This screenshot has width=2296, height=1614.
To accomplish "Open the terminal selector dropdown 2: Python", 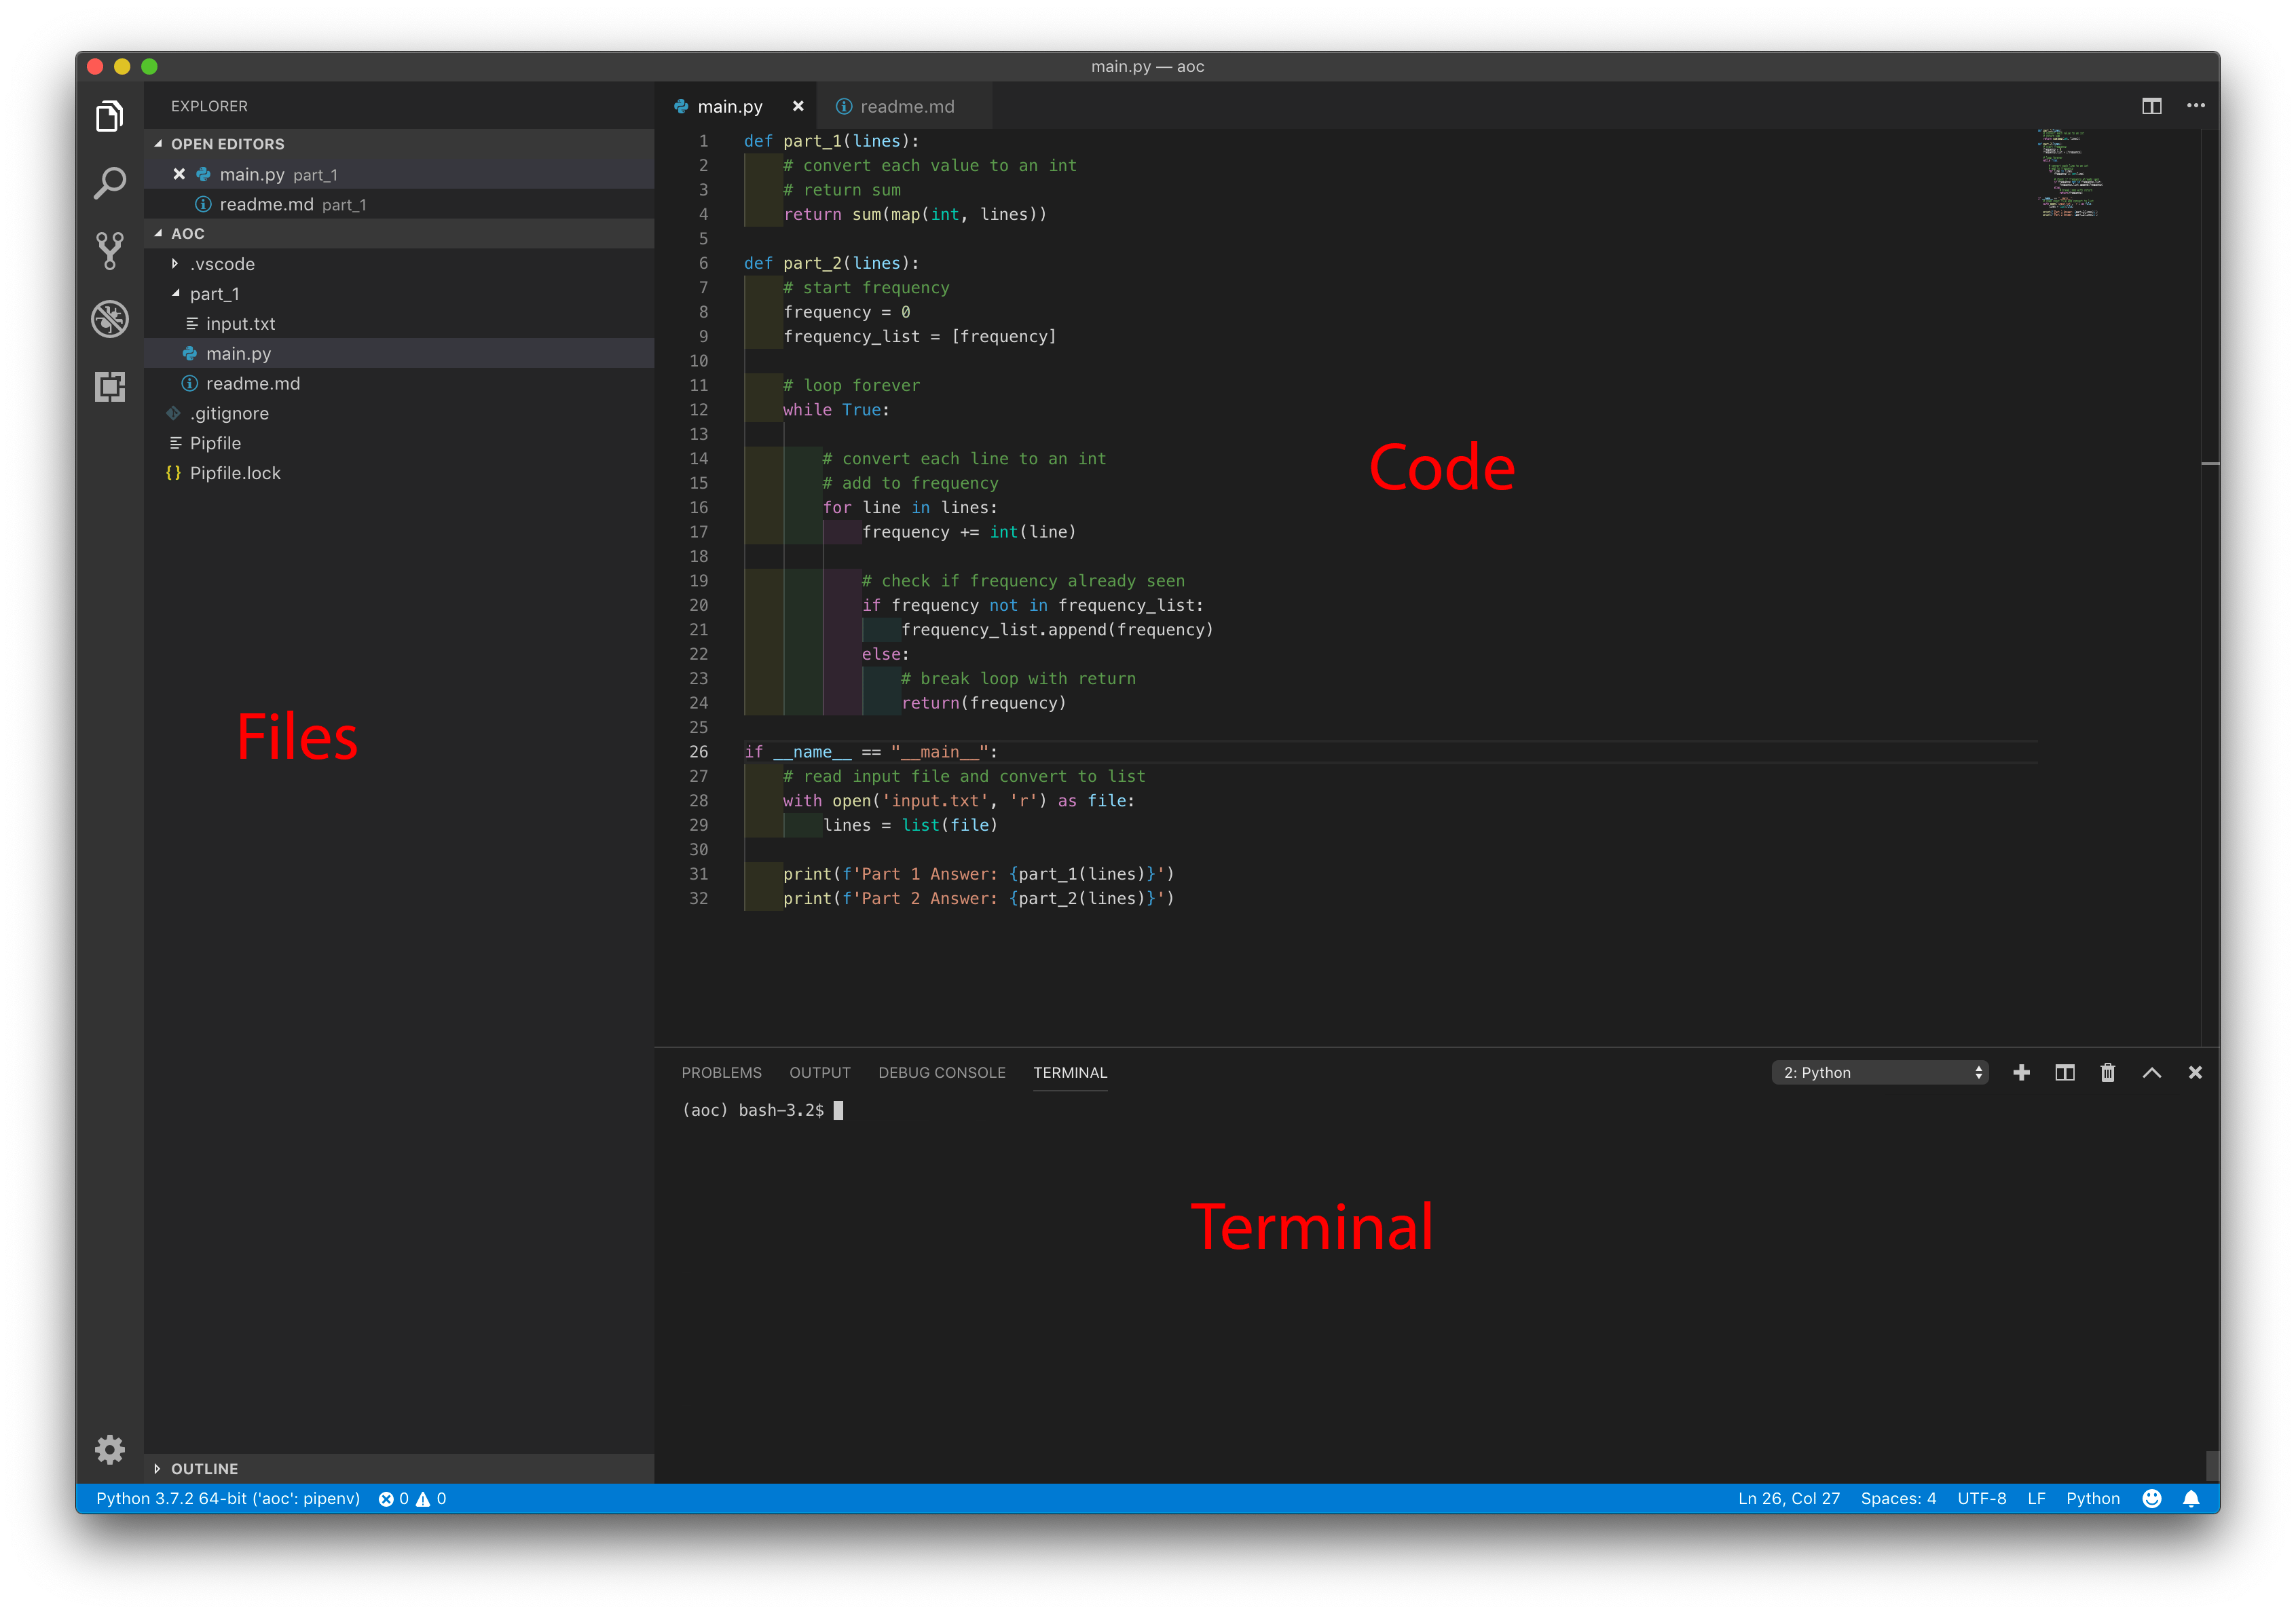I will tap(1879, 1072).
